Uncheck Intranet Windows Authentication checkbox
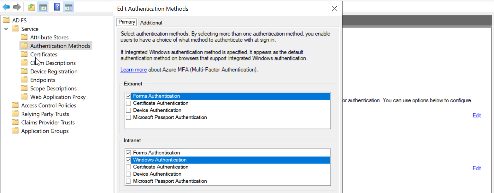494x193 pixels. pos(128,160)
